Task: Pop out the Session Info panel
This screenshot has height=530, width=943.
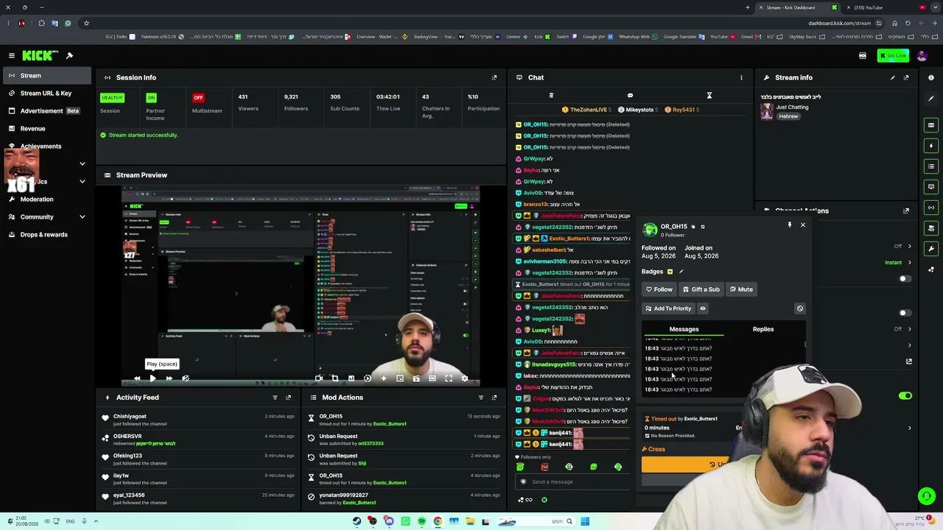Action: (x=494, y=77)
